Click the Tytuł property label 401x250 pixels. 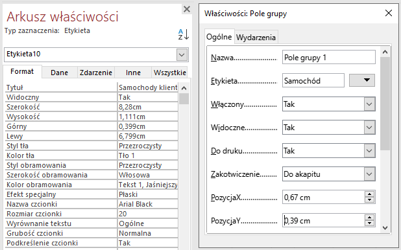click(15, 87)
